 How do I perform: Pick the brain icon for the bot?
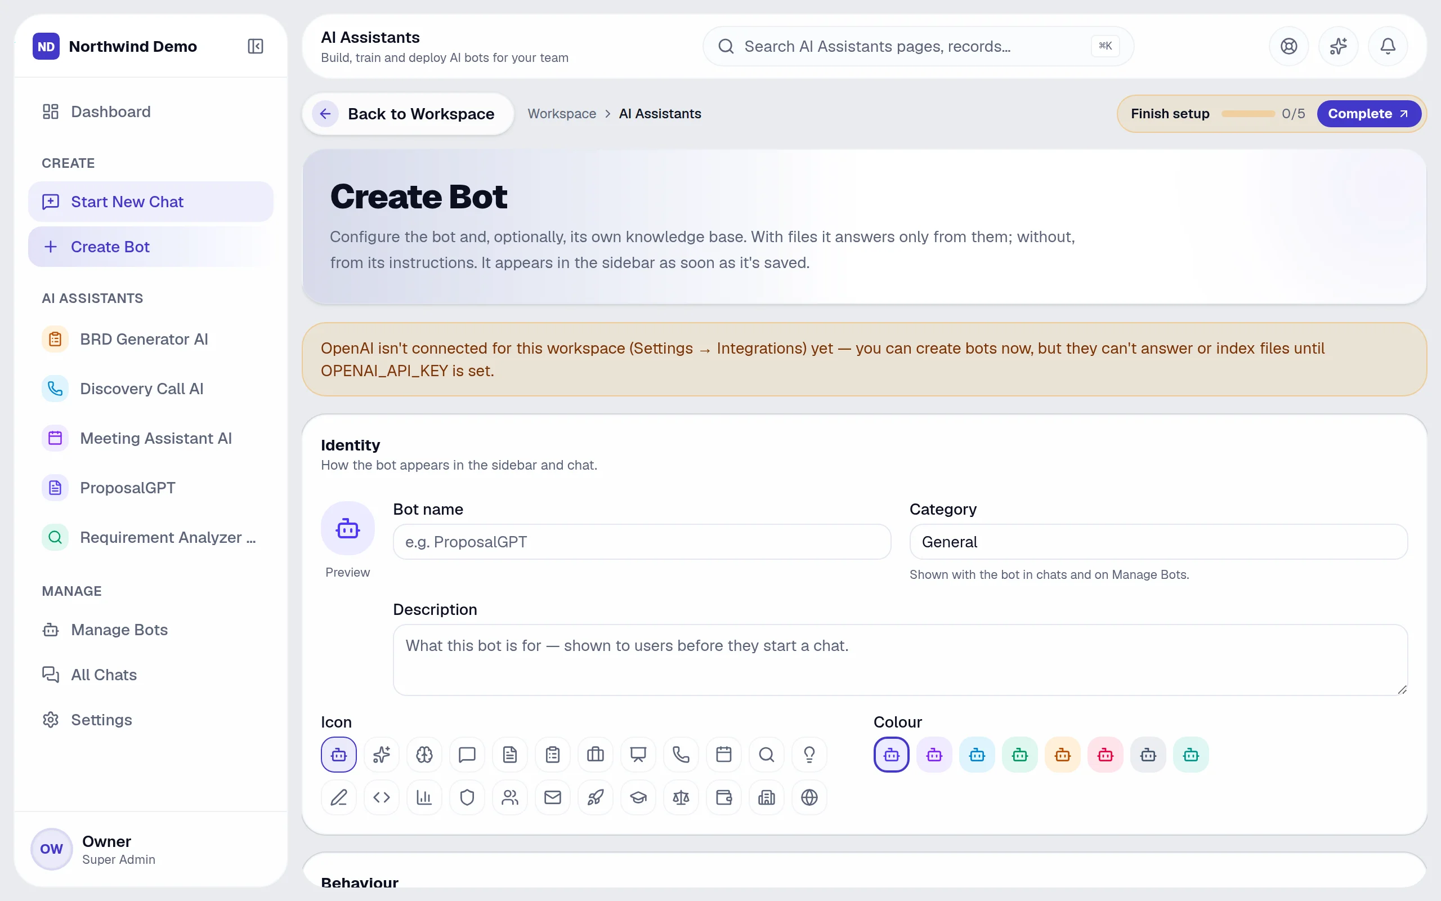[424, 755]
